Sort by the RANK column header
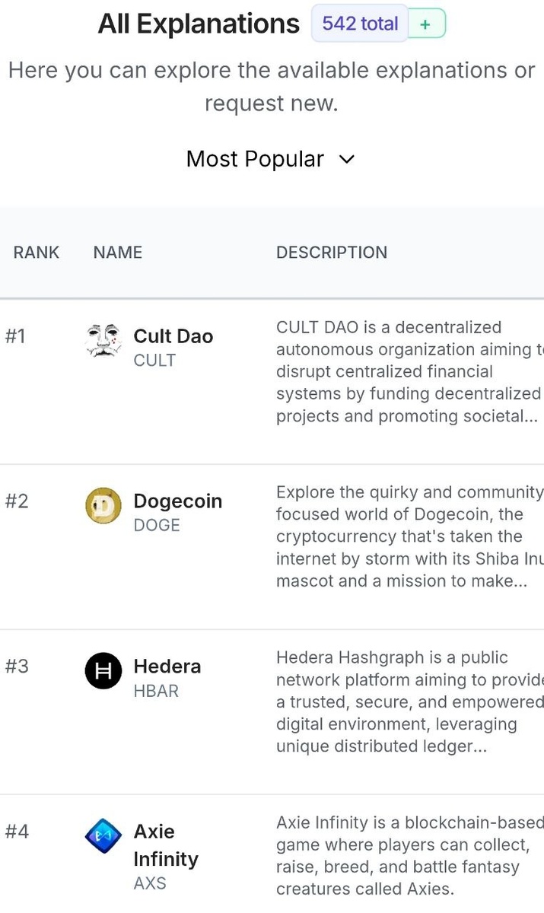The height and width of the screenshot is (913, 544). point(36,253)
